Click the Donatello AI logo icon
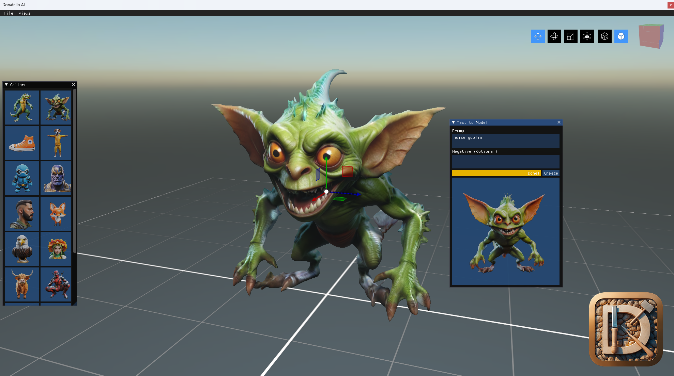Image resolution: width=674 pixels, height=376 pixels. (626, 329)
